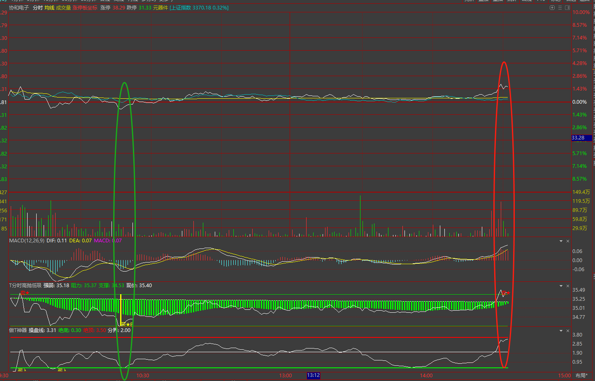Click the 做T神器 indicator title
The width and height of the screenshot is (595, 381).
[18, 330]
